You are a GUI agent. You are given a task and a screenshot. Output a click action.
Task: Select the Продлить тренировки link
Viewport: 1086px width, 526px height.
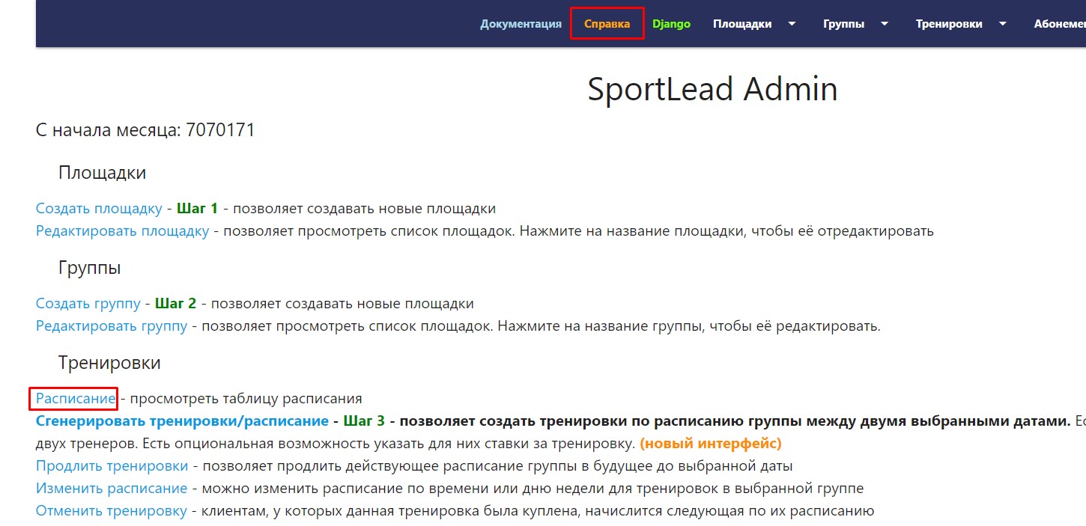(112, 466)
